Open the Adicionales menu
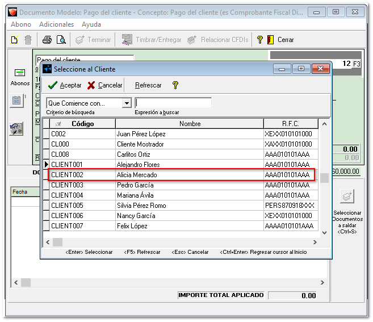The image size is (373, 322). [x=56, y=24]
